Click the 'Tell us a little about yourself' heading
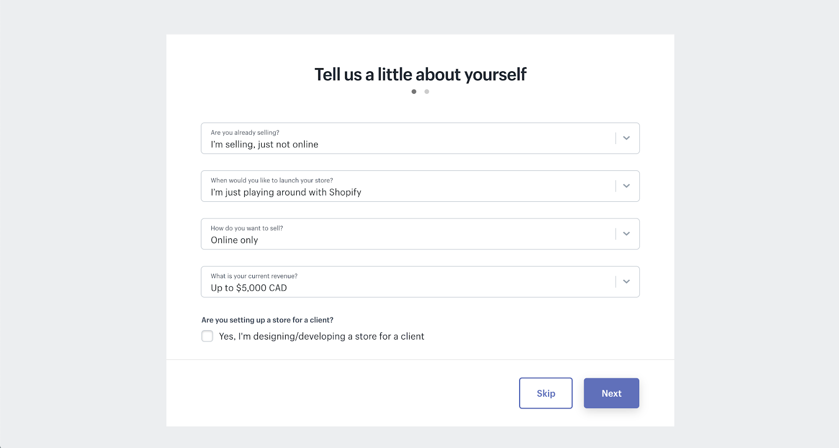Image resolution: width=839 pixels, height=448 pixels. 419,74
